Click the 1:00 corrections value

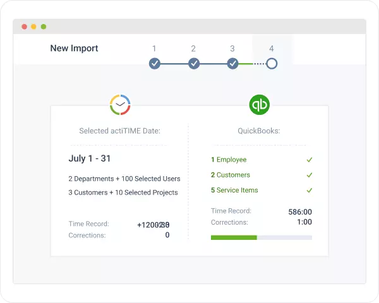pyautogui.click(x=304, y=222)
